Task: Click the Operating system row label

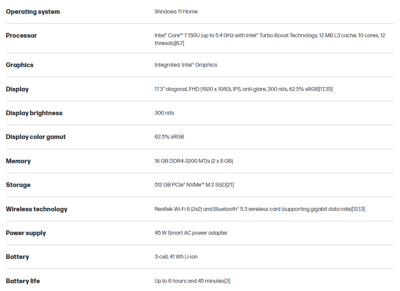Action: point(33,12)
